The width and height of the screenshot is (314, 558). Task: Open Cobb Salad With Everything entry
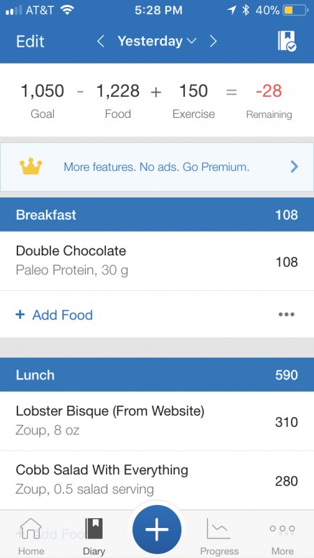[157, 480]
